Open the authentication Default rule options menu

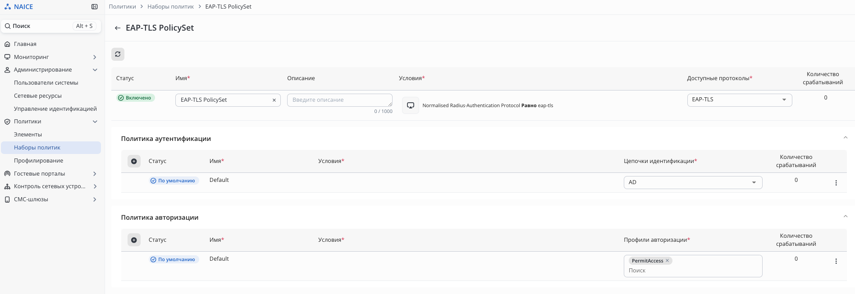836,183
